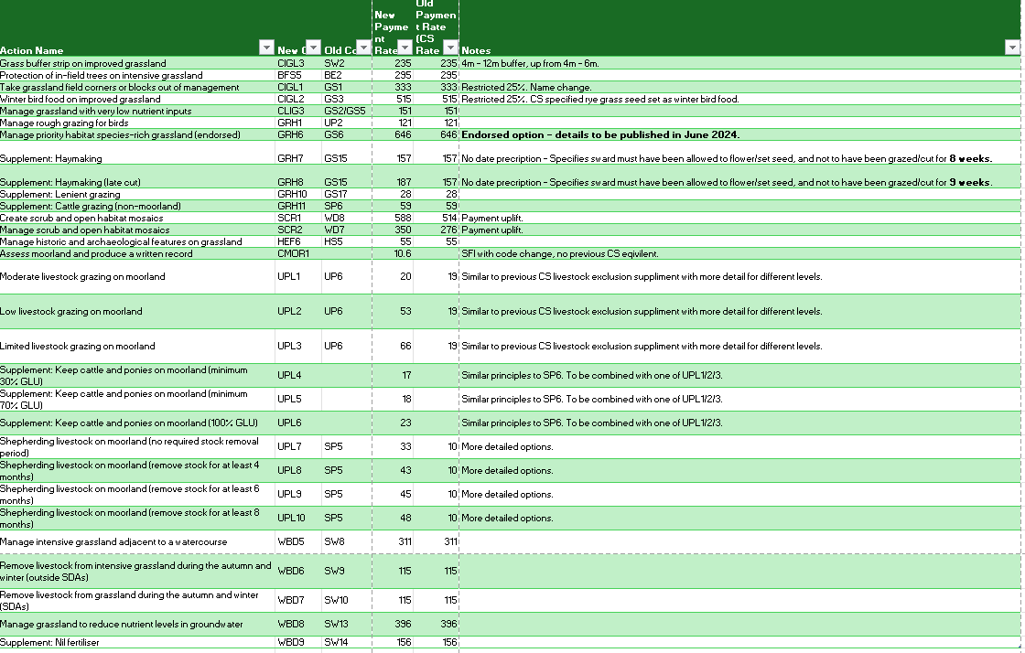Select the UPL9 code cell
Screen dimensions: 1025x653
[298, 494]
